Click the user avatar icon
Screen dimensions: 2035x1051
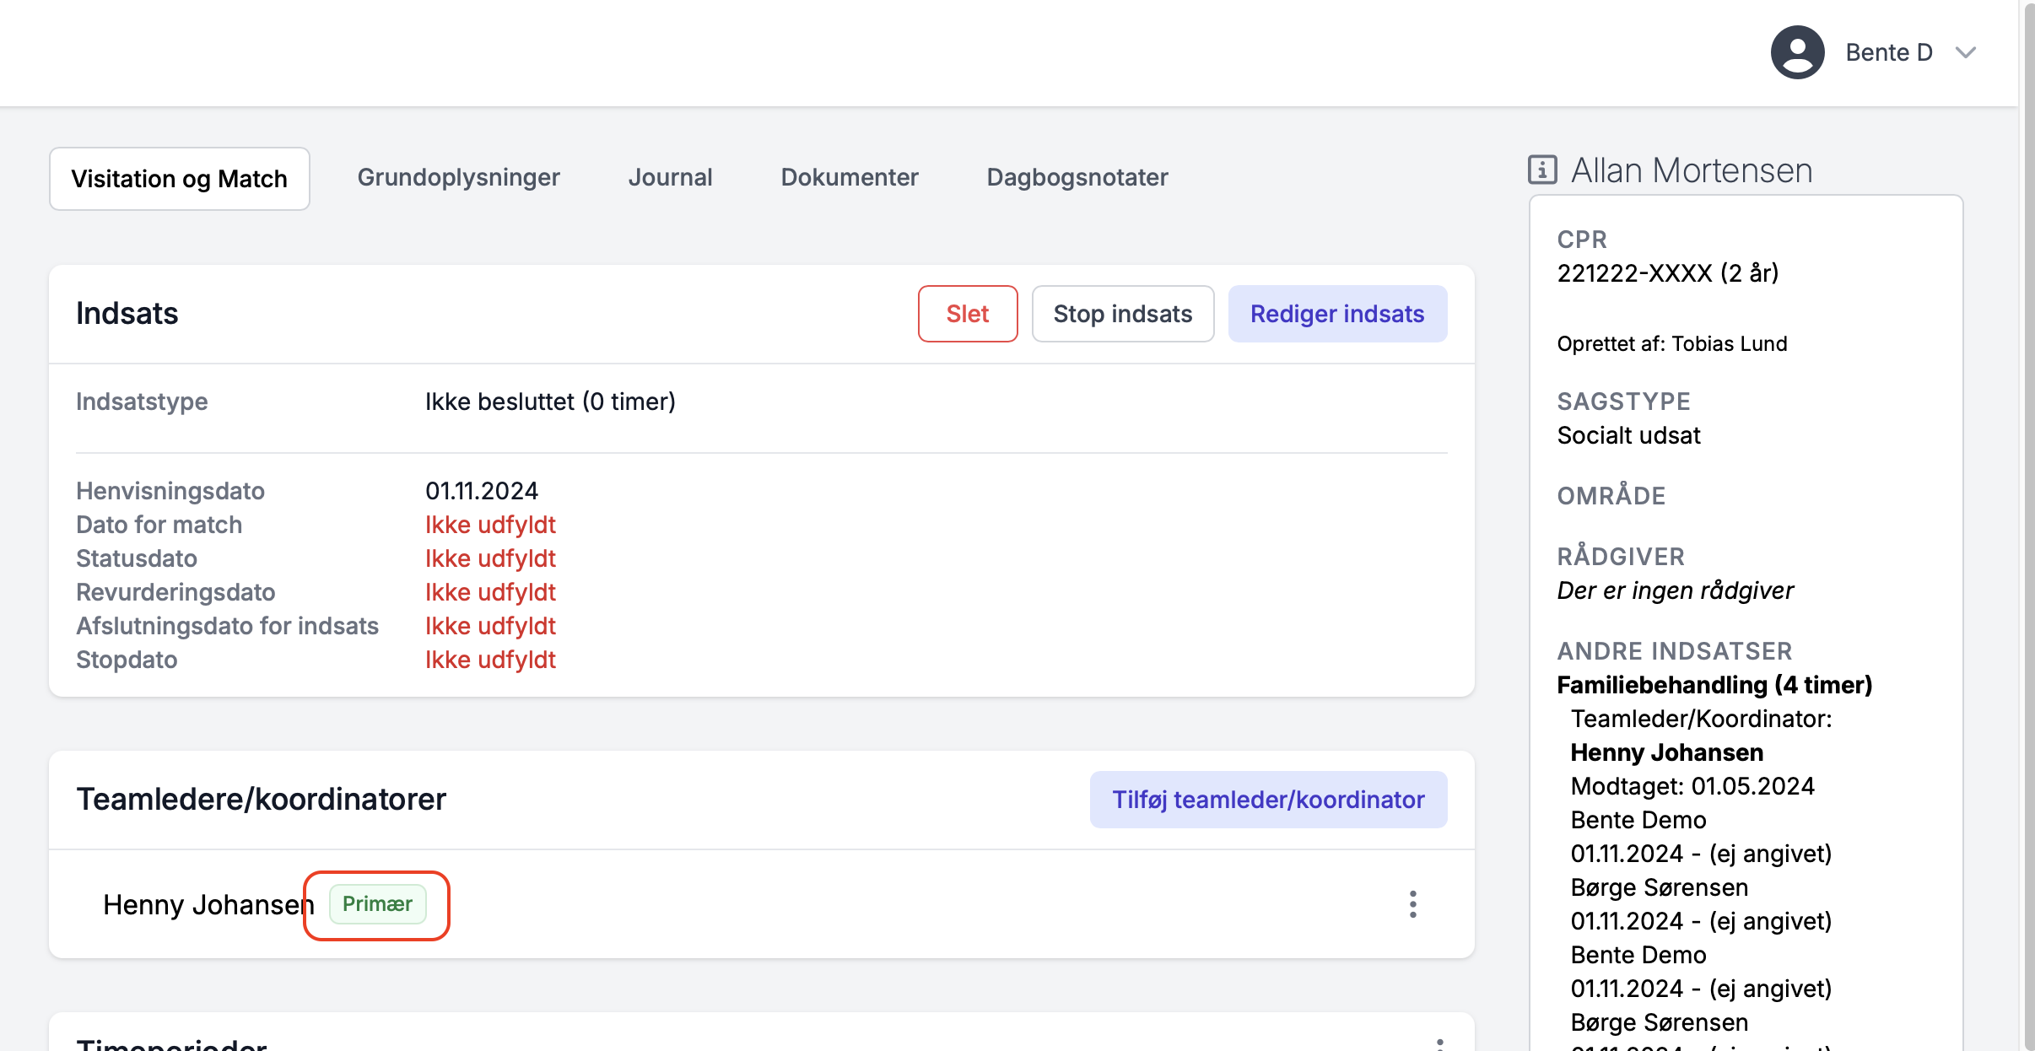pyautogui.click(x=1797, y=52)
